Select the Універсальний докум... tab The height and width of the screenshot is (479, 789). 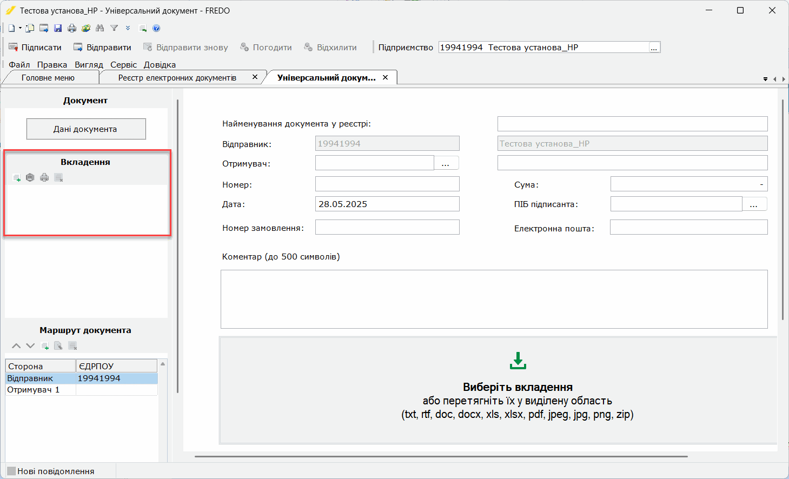(x=326, y=78)
